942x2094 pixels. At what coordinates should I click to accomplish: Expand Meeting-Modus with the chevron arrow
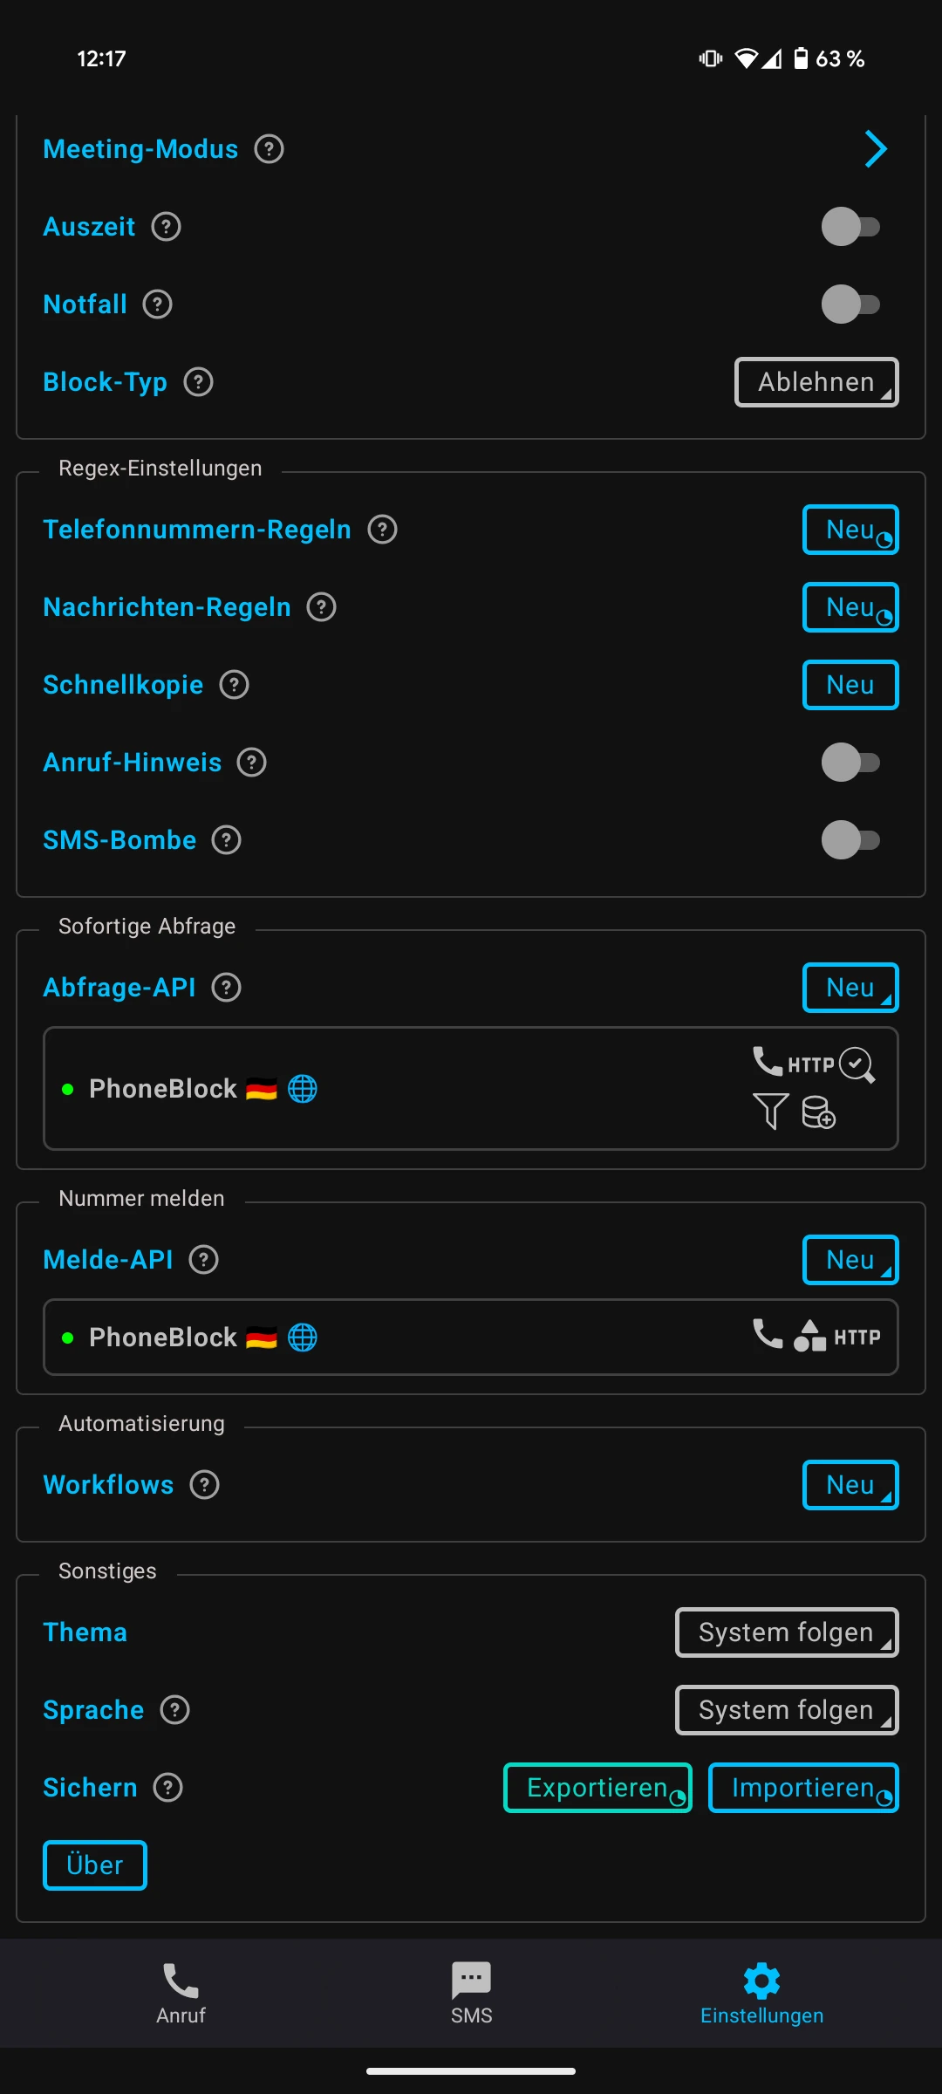click(876, 149)
